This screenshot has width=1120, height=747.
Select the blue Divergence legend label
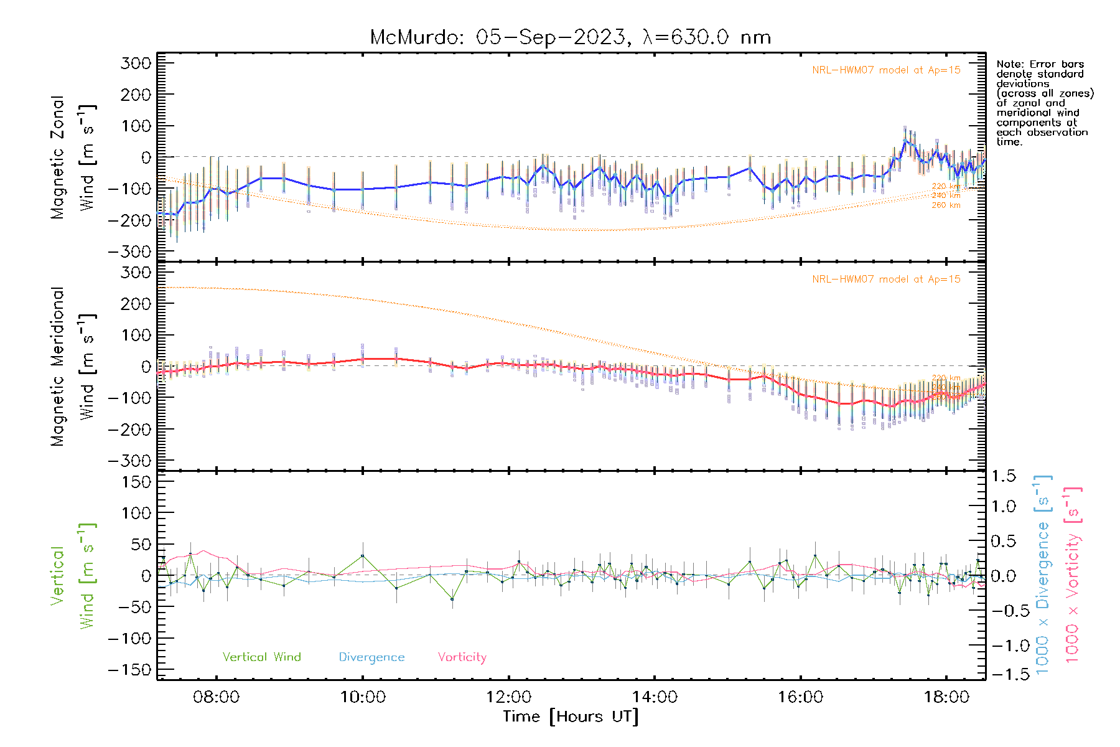(371, 657)
